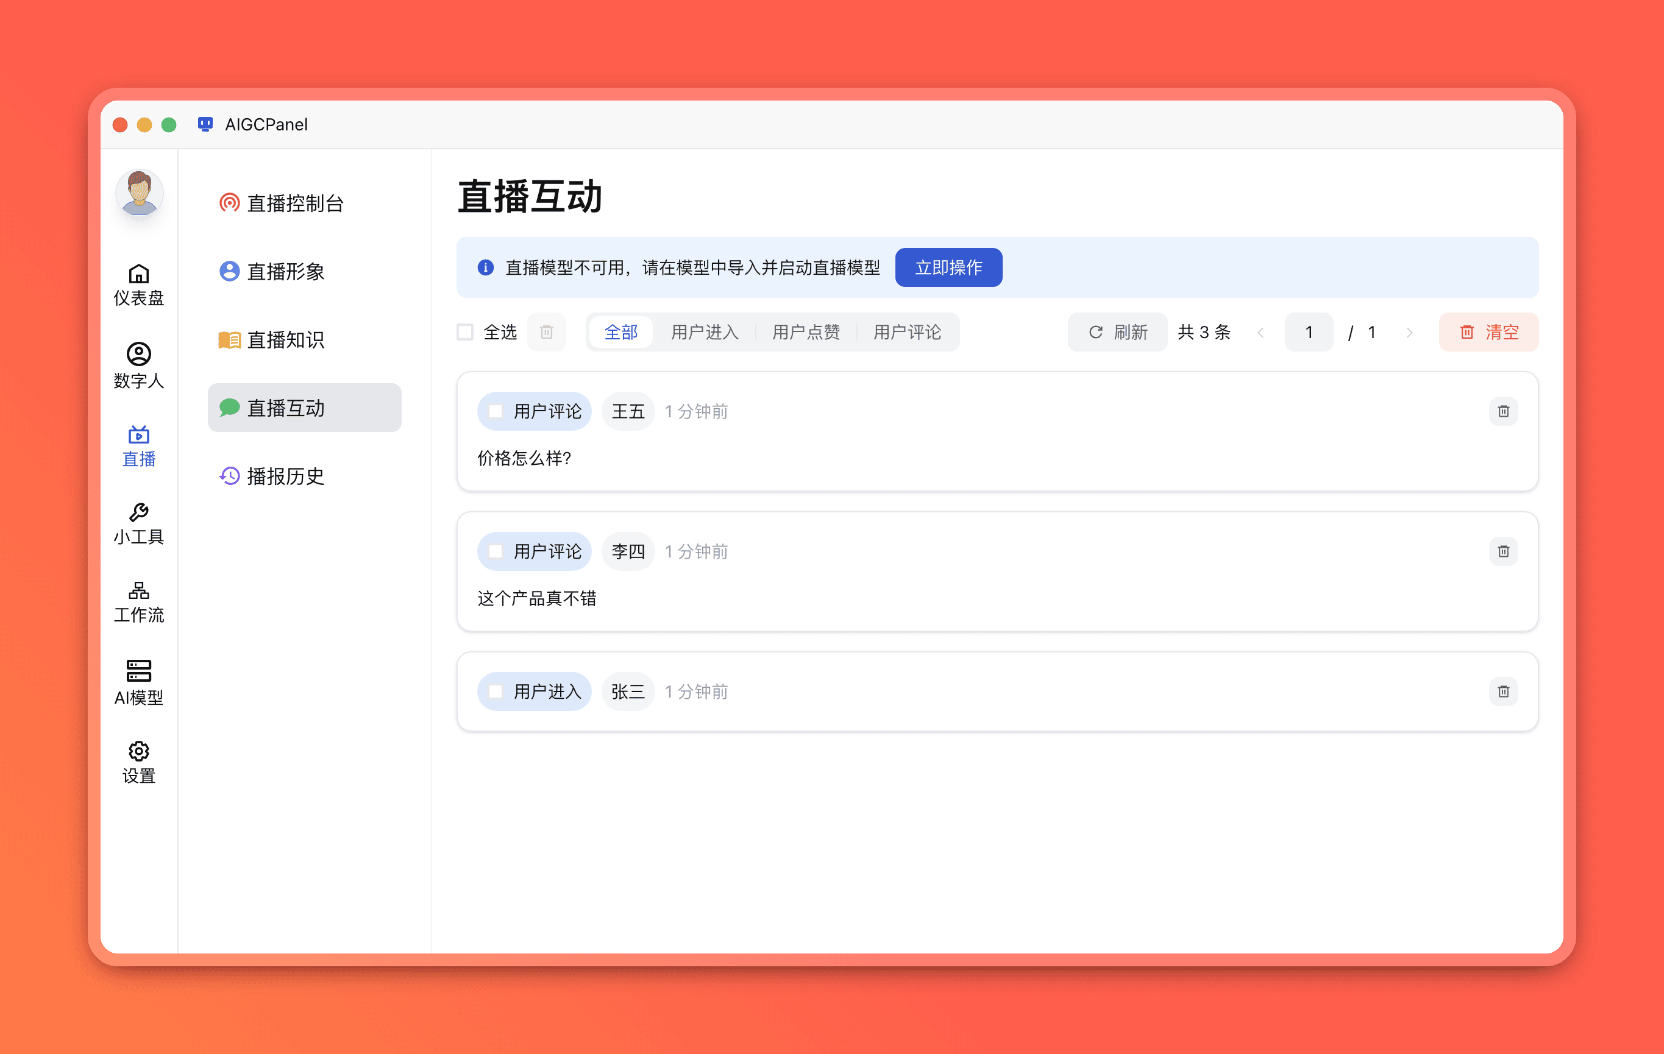Minimize the window with yellow button
This screenshot has width=1664, height=1054.
[144, 124]
